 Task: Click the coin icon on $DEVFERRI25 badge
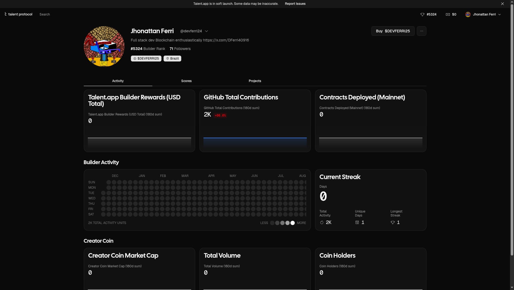[x=134, y=58]
